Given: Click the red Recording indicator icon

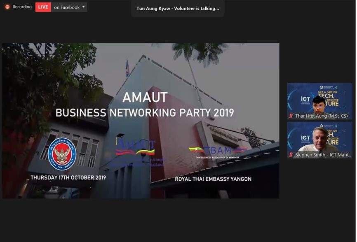Looking at the screenshot, I should coord(7,7).
